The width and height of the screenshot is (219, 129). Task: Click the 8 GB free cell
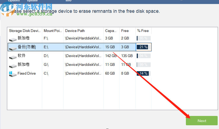pos(125,73)
